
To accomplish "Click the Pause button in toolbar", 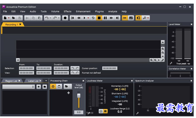I will coord(105,18).
